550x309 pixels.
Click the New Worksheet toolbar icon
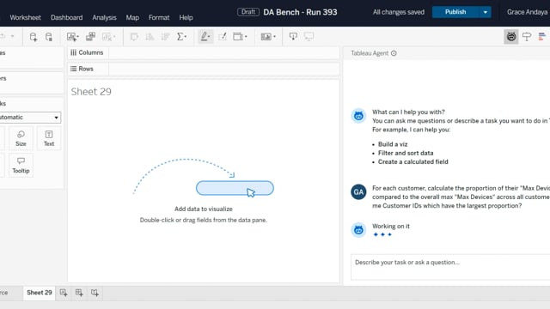71,37
